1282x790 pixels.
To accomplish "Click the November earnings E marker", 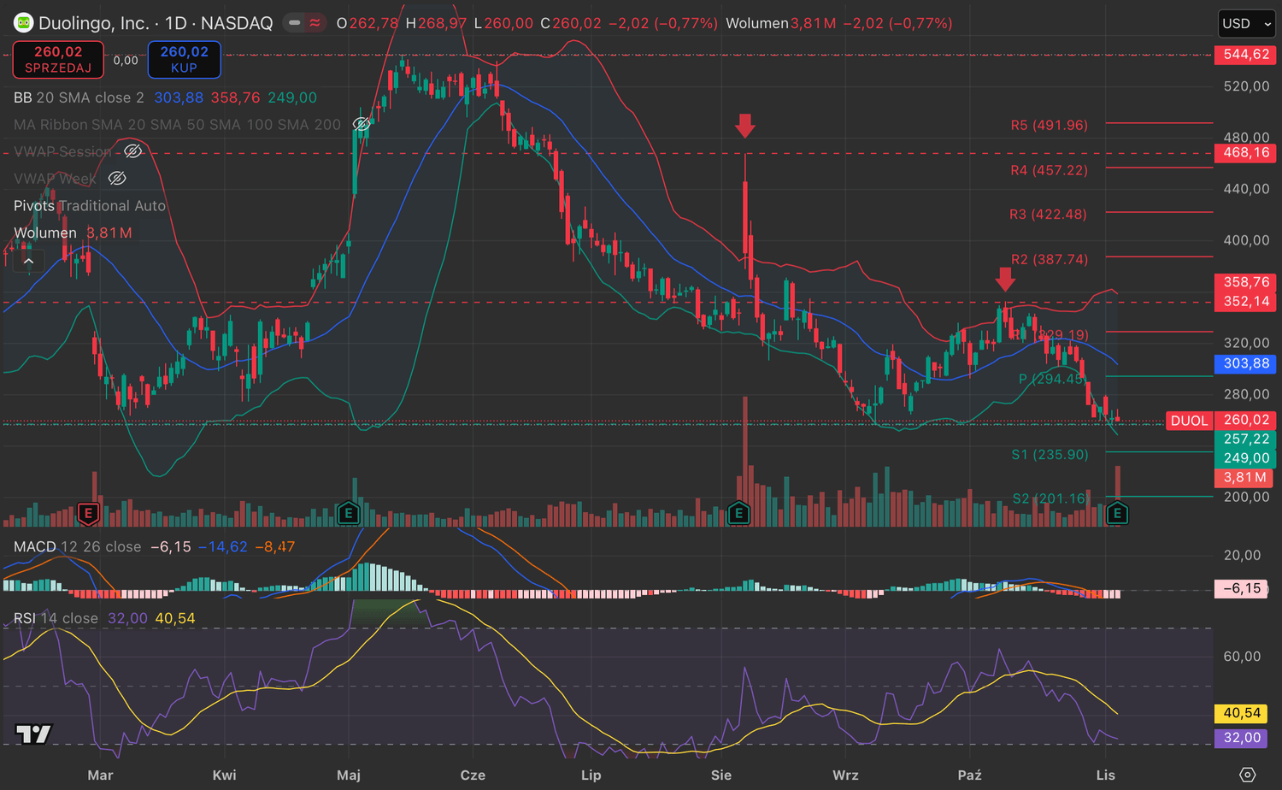I will (x=1117, y=513).
